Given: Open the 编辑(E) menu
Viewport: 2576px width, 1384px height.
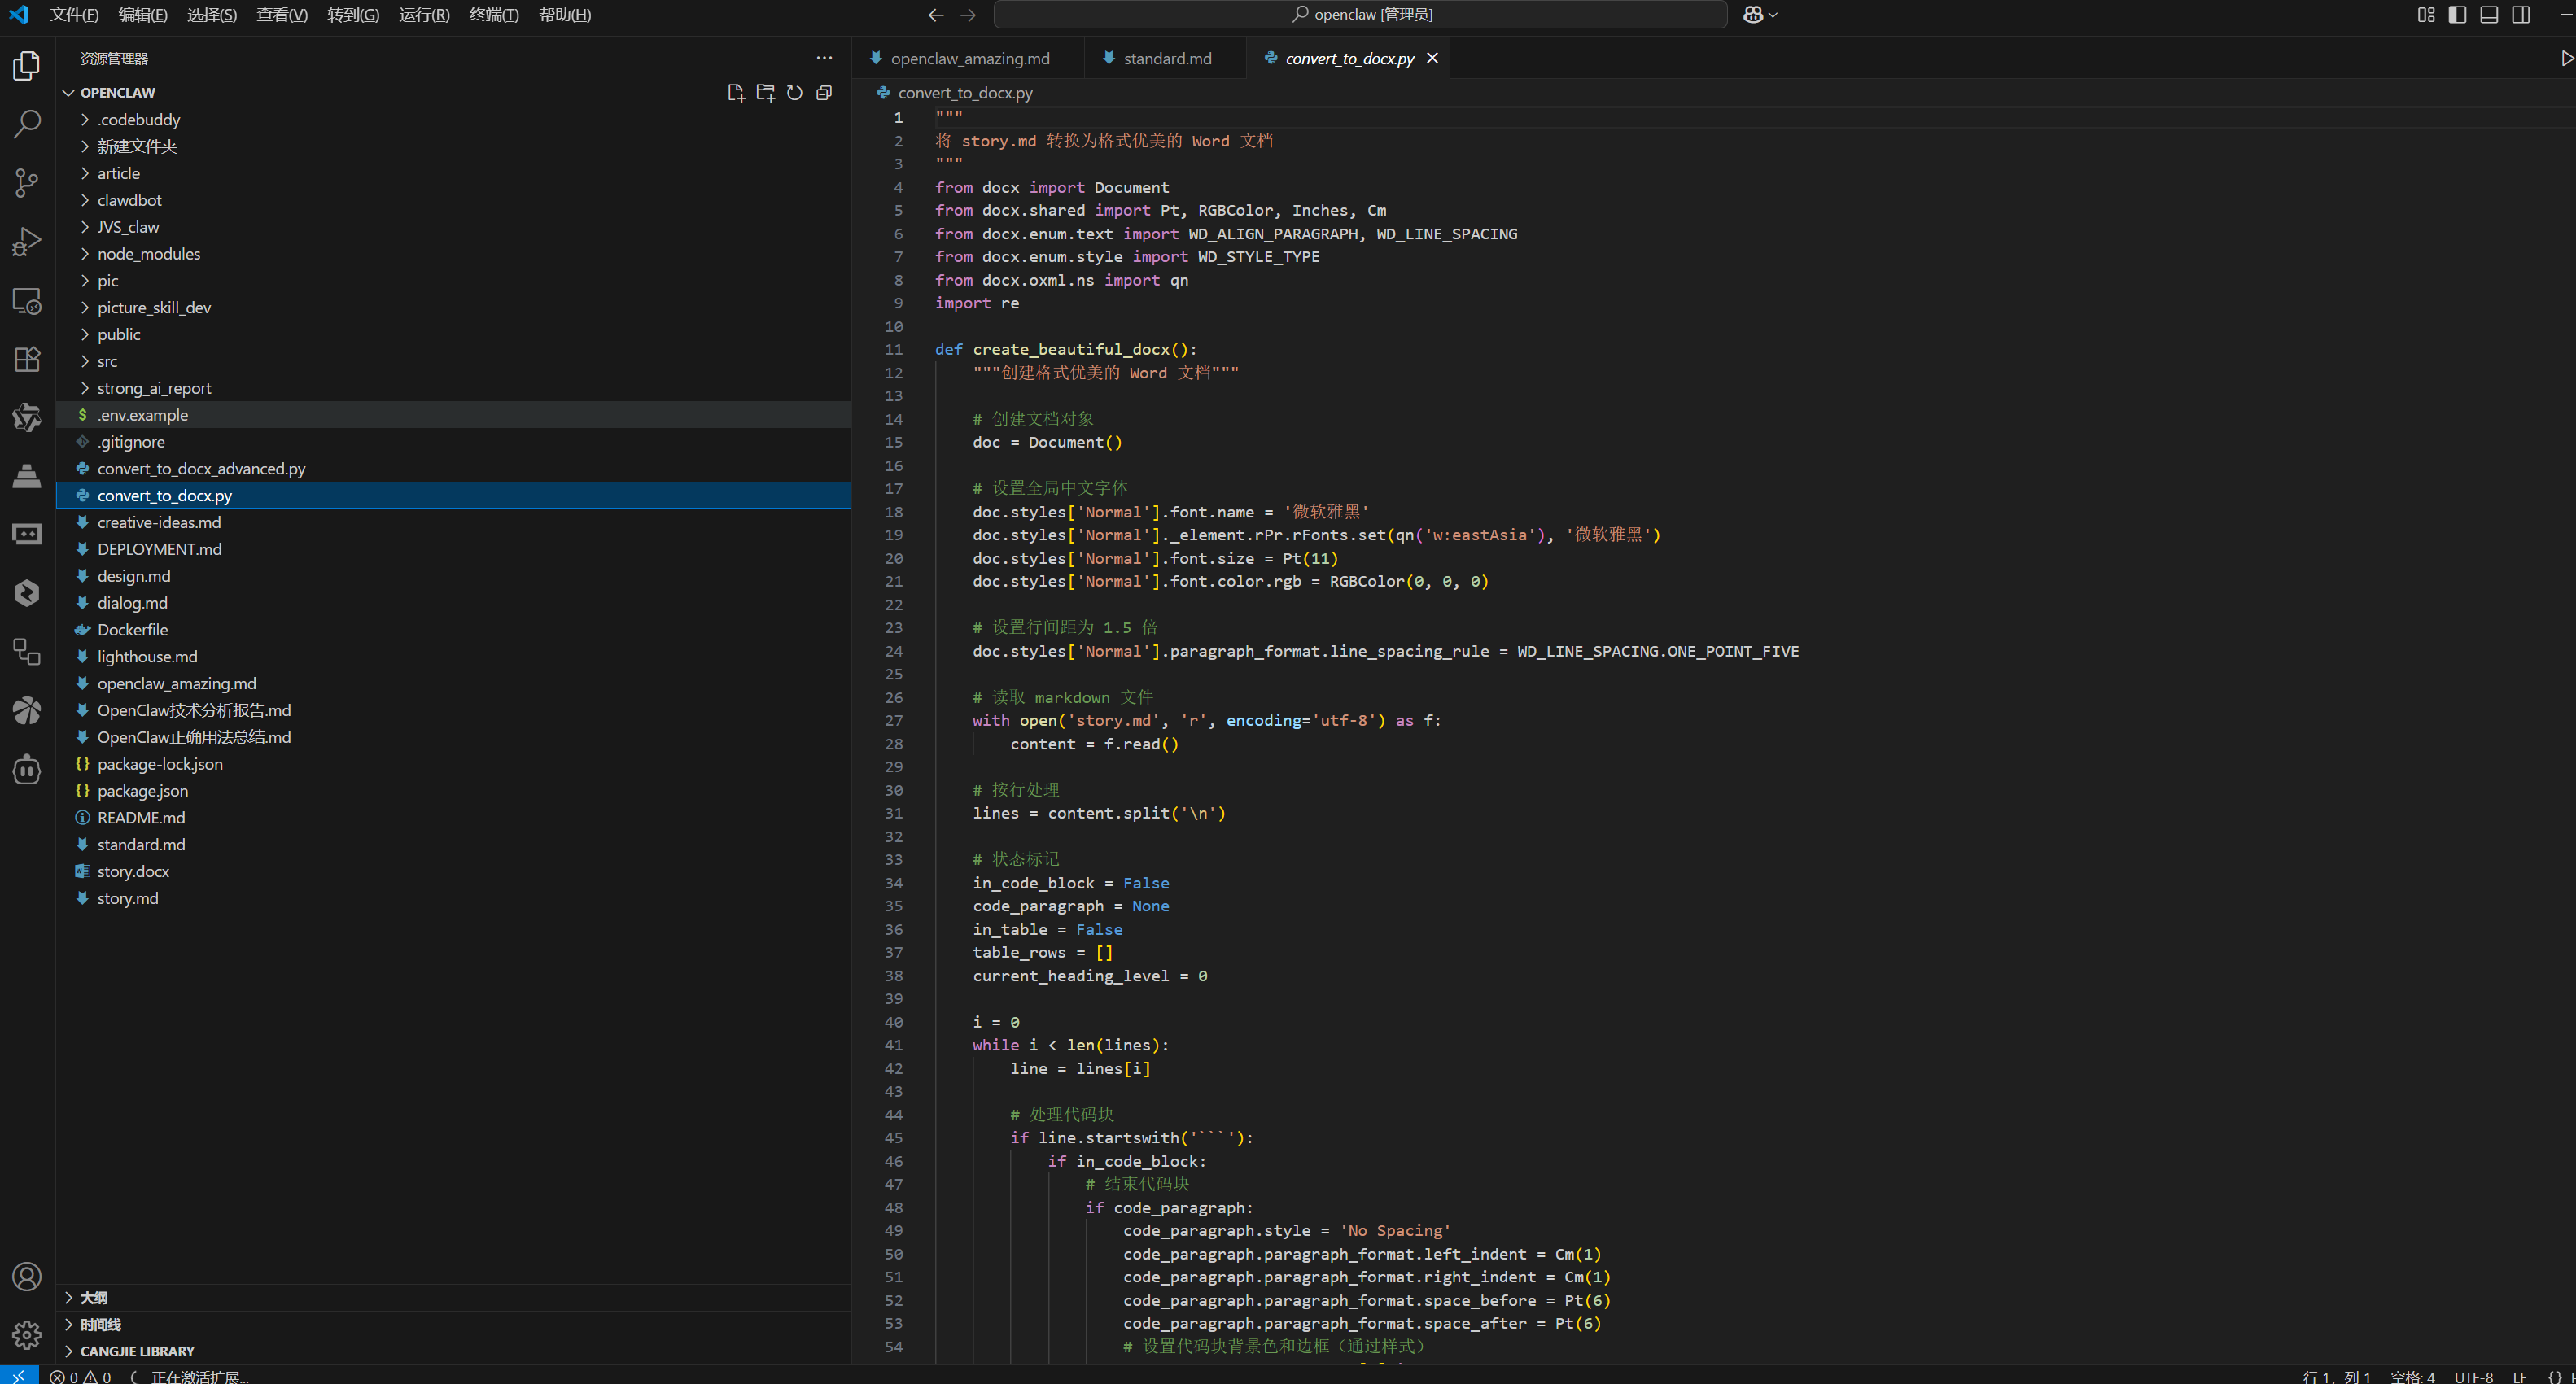Looking at the screenshot, I should pyautogui.click(x=143, y=15).
